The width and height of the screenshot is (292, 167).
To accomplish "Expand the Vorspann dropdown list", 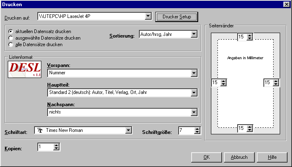I will coord(194,73).
